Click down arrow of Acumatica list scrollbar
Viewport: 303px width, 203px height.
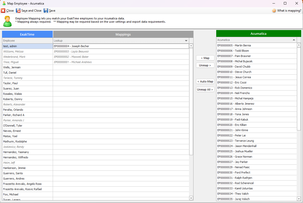[299, 199]
